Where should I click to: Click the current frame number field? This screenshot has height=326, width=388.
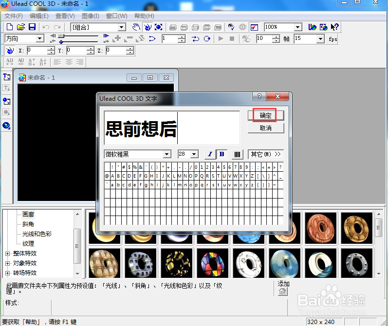(169, 39)
